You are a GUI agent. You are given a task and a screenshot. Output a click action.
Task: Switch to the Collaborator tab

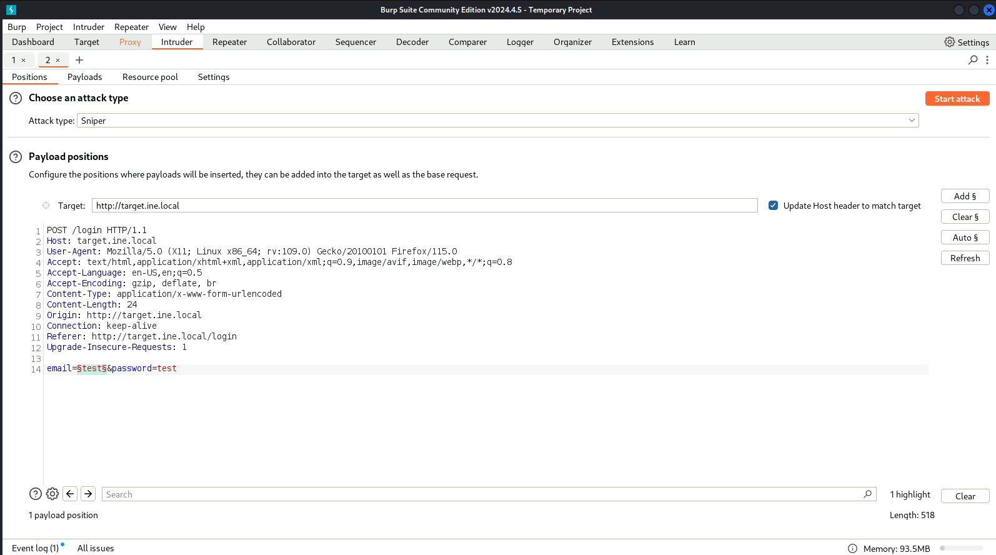pos(291,42)
